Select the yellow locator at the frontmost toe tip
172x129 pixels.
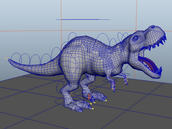[93, 109]
